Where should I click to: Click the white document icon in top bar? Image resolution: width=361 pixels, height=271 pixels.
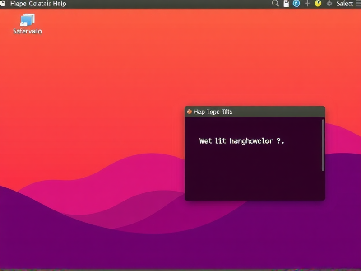286,4
